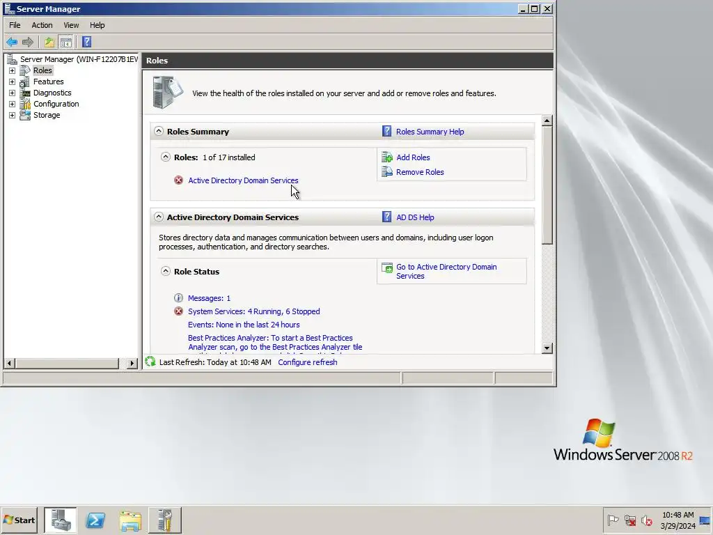This screenshot has width=713, height=535.
Task: Open the server tools taskbar icon
Action: 165,520
